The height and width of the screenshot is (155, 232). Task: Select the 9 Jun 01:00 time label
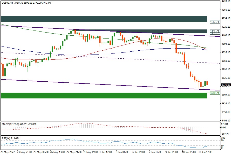(x=172, y=152)
